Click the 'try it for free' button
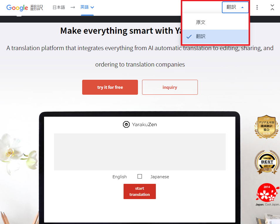 [110, 87]
